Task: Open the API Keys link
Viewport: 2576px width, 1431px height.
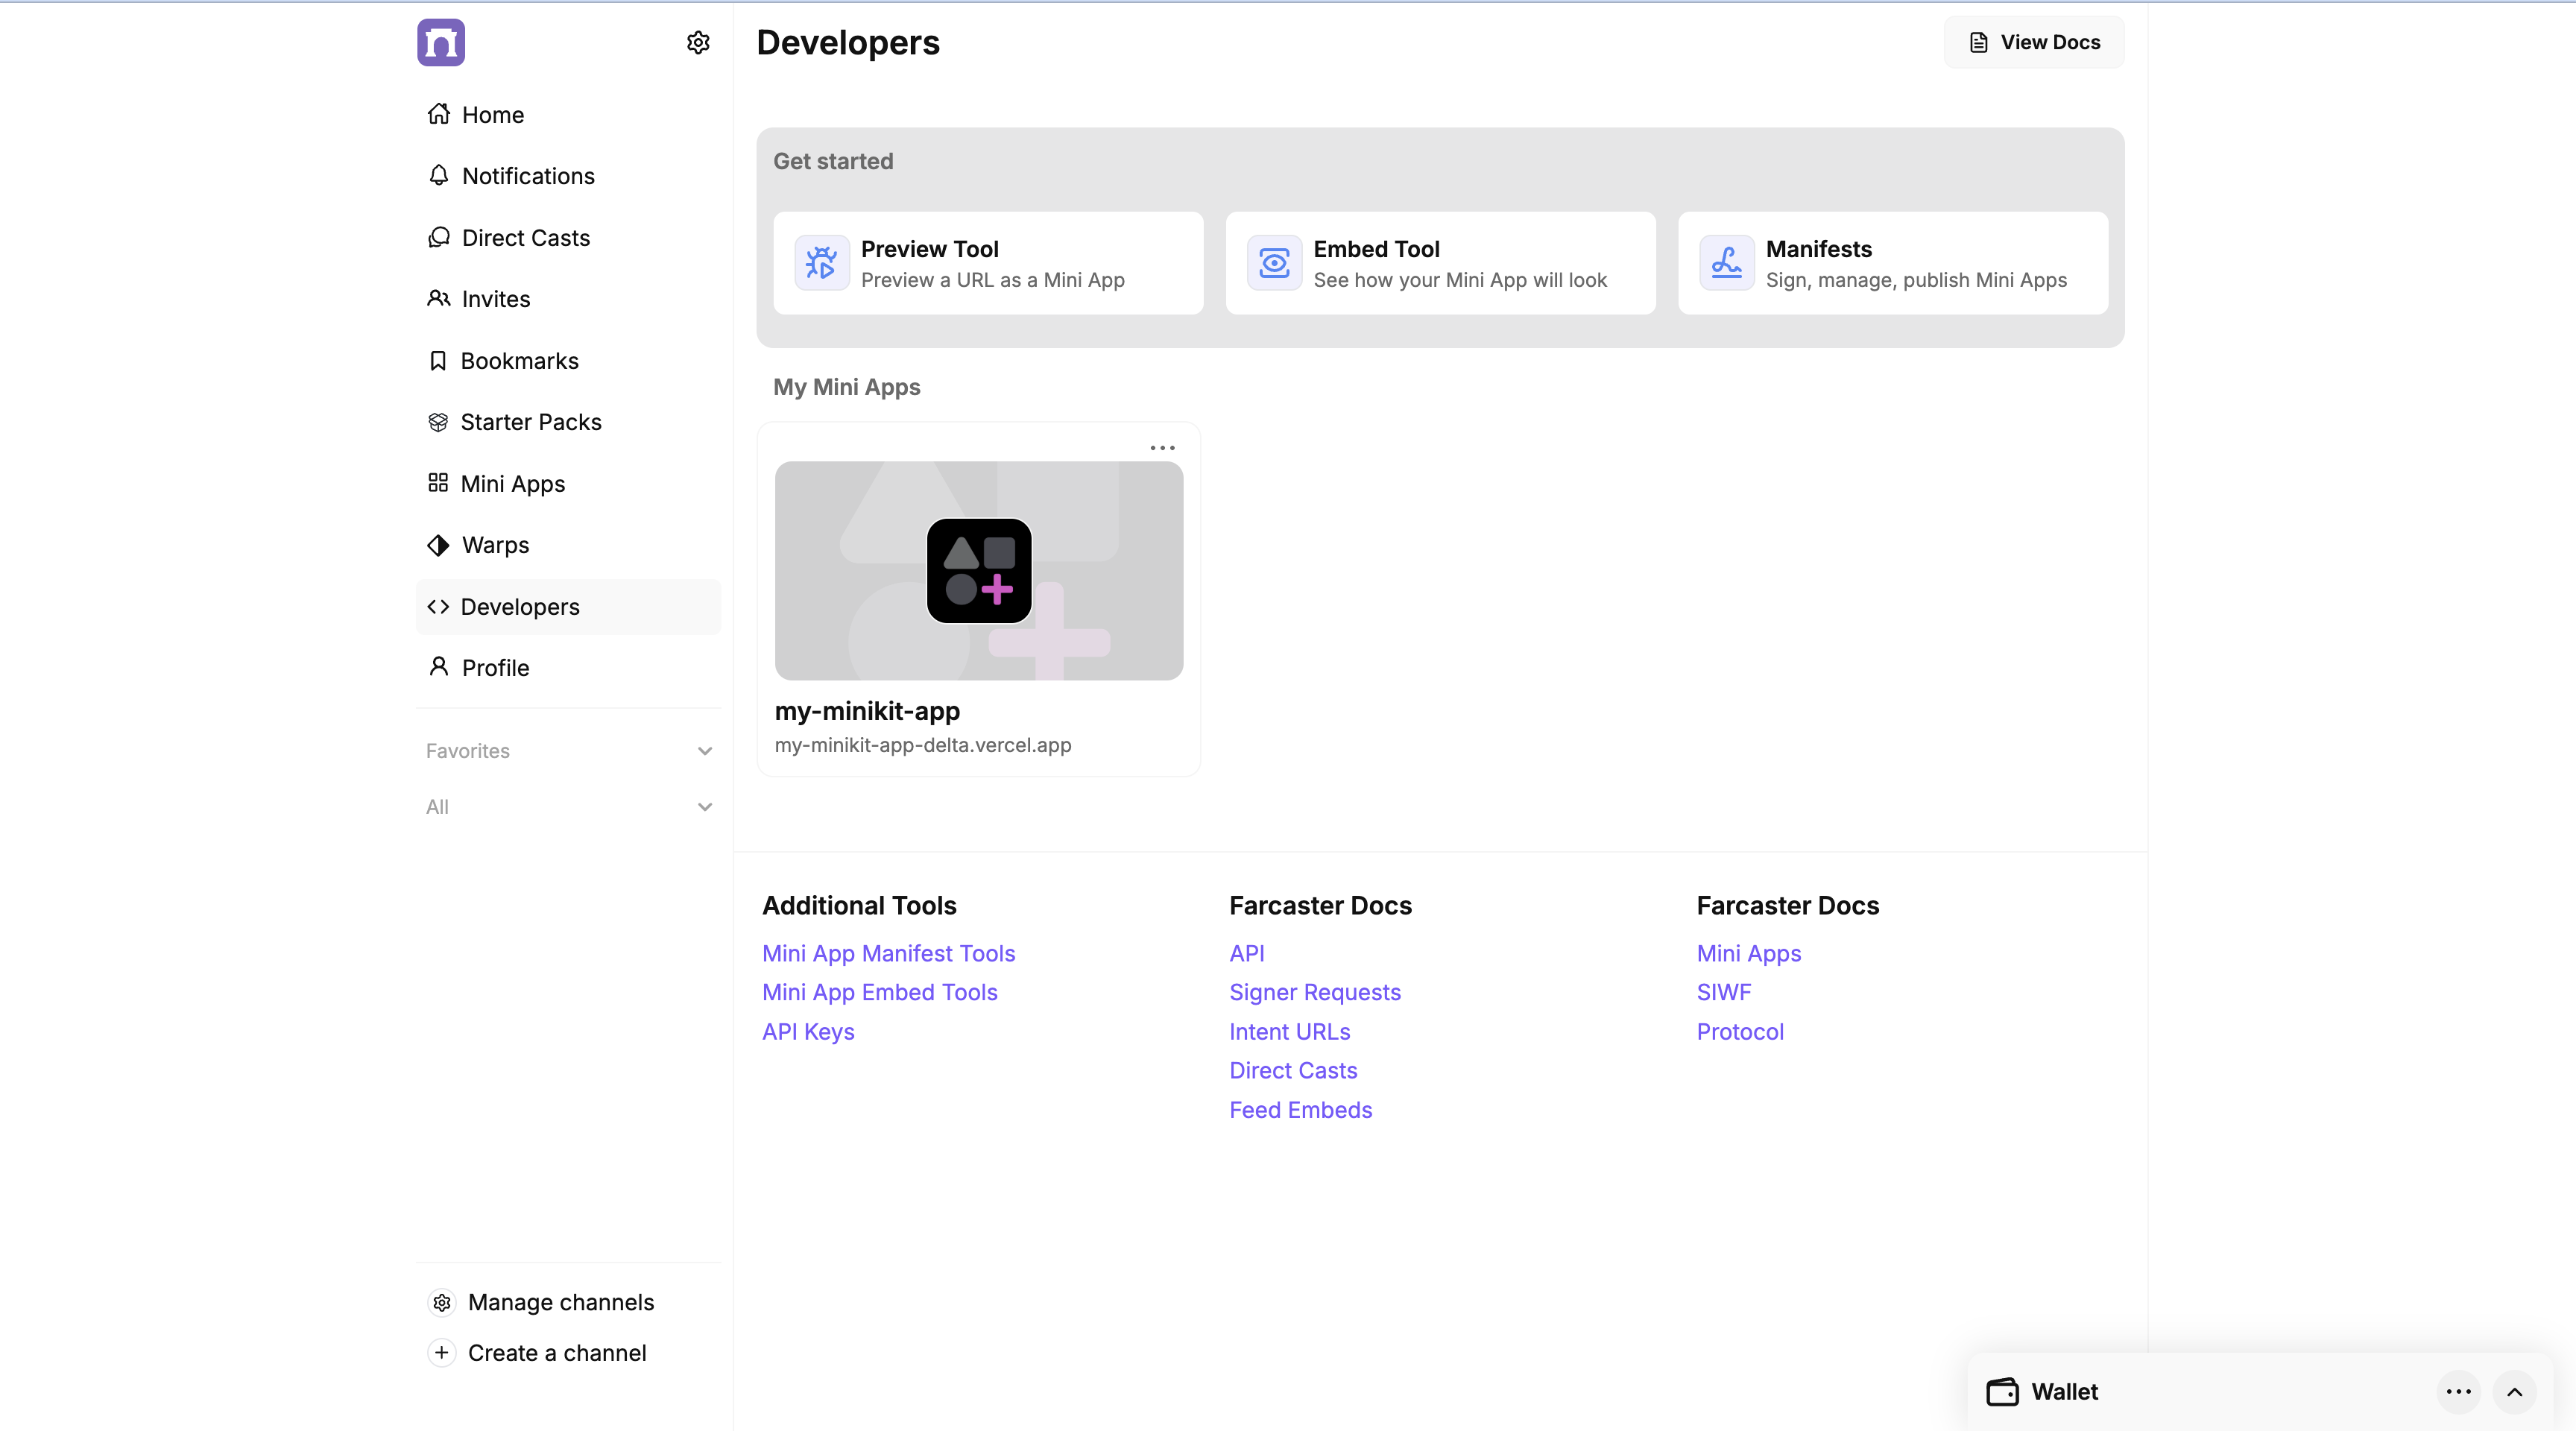Action: pos(808,1031)
